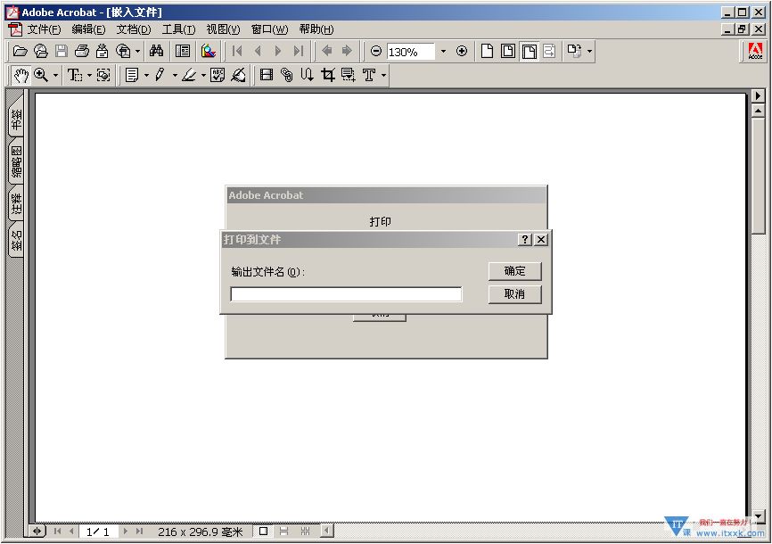The height and width of the screenshot is (544, 772).
Task: Click the search catalog color icon
Action: pyautogui.click(x=209, y=51)
